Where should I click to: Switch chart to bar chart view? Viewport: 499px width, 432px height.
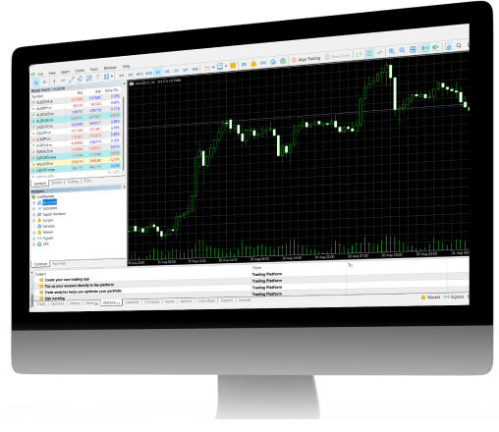(x=360, y=54)
